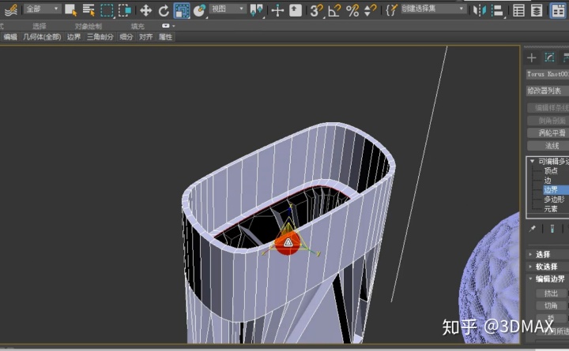Click the 挤出 extrude button
Screen dimensions: 569x351
(551, 293)
